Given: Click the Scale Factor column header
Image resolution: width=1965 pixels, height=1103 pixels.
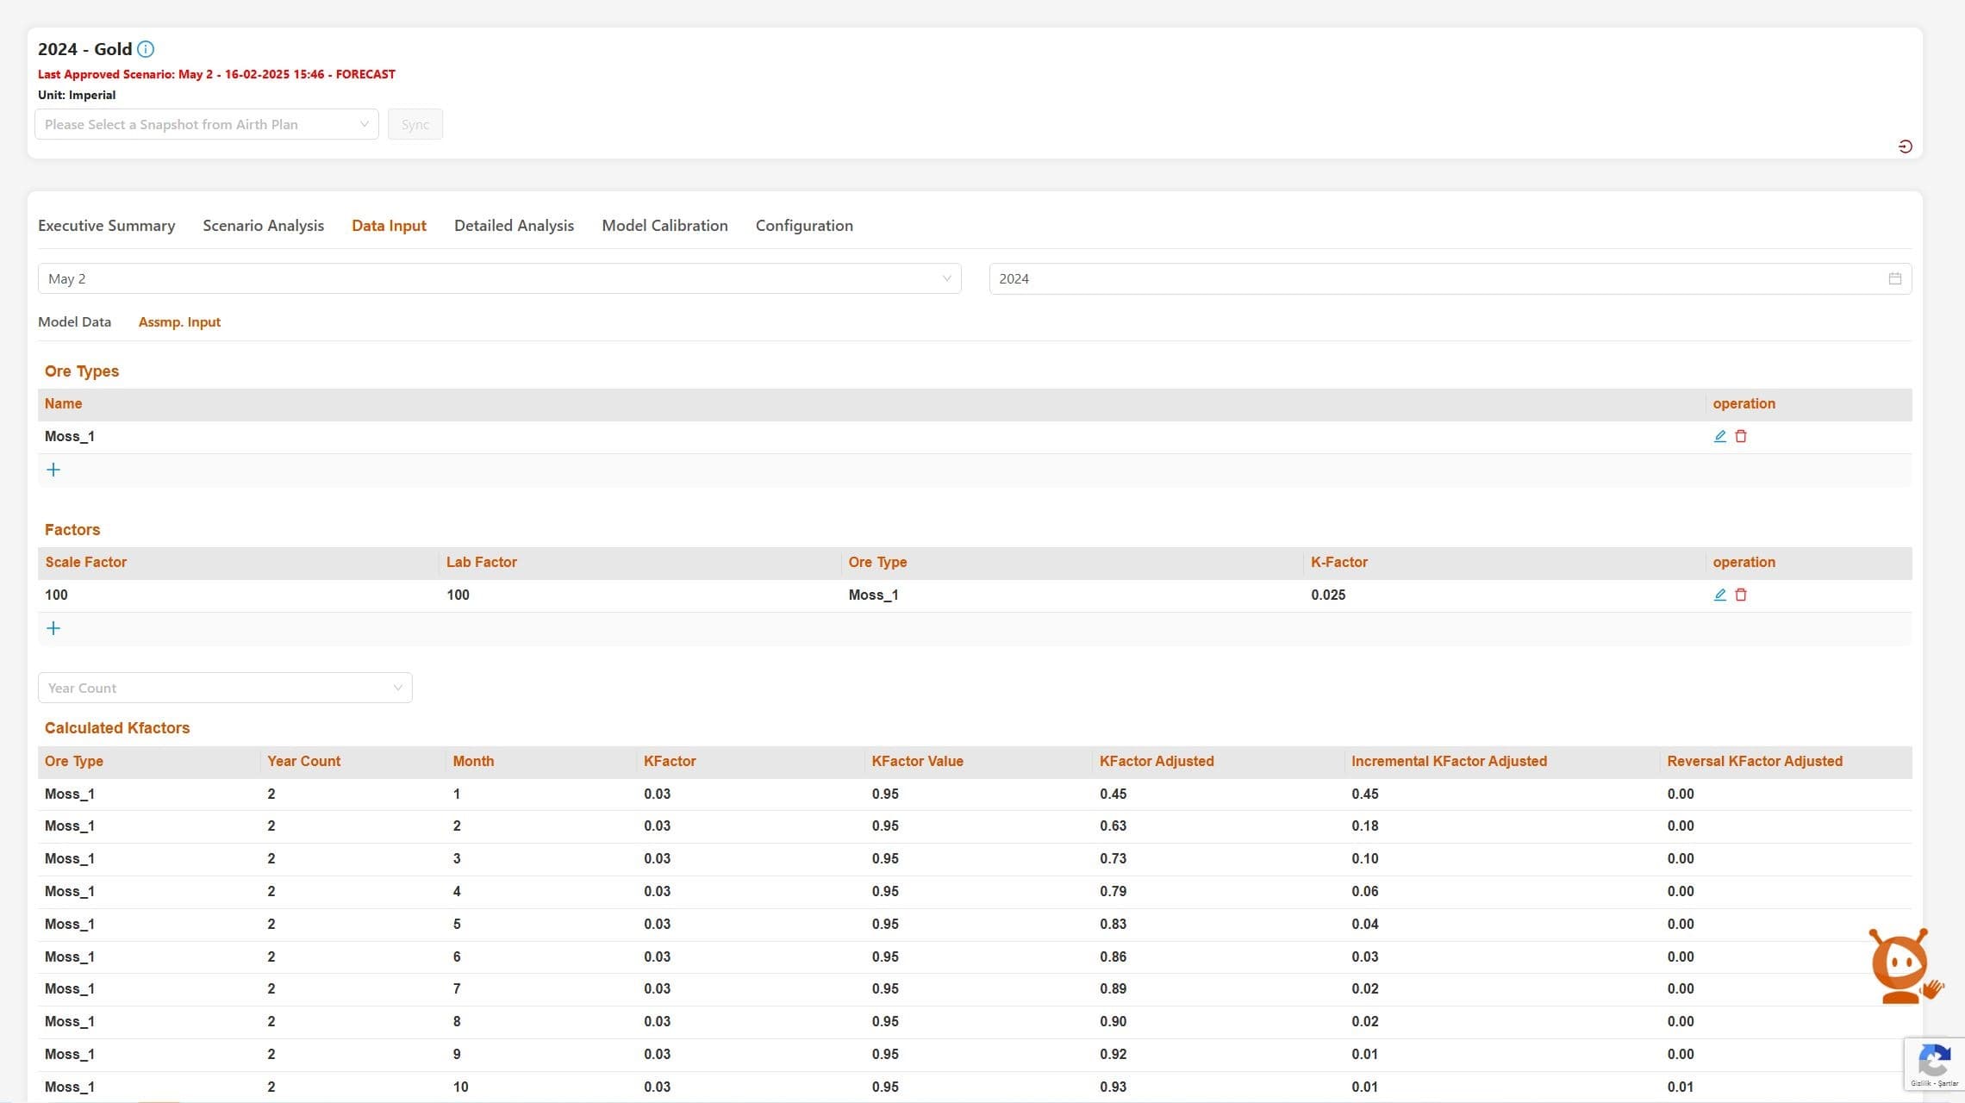Looking at the screenshot, I should (x=86, y=563).
